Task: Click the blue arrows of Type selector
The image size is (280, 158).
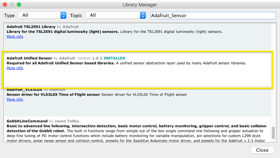Action: coord(63,15)
